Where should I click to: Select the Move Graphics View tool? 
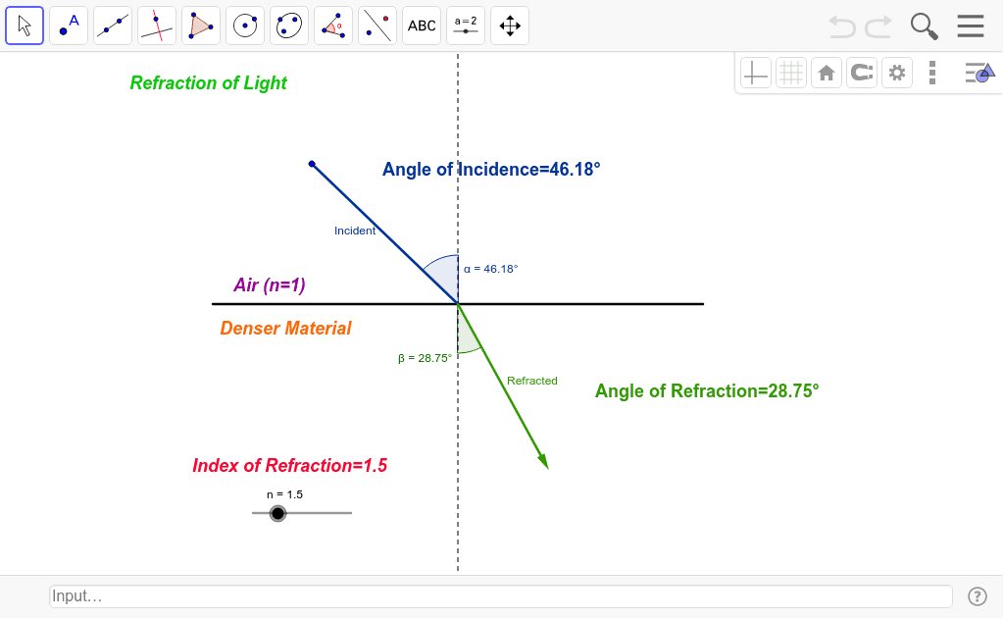point(510,26)
